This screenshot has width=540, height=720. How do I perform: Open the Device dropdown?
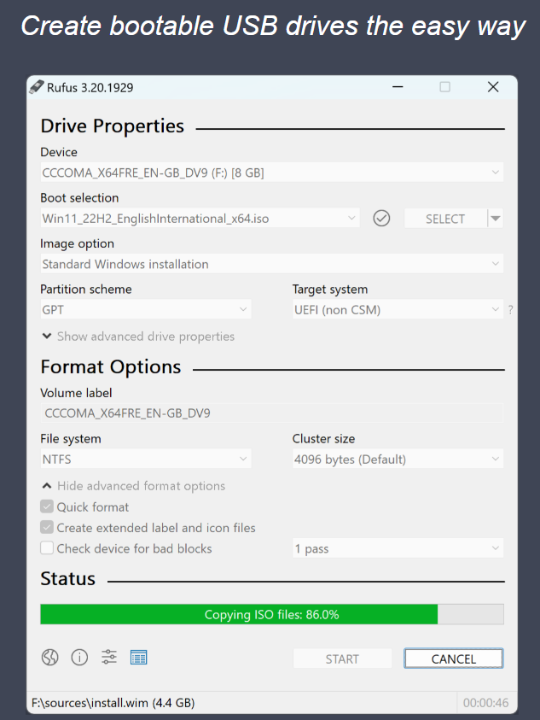click(x=271, y=173)
